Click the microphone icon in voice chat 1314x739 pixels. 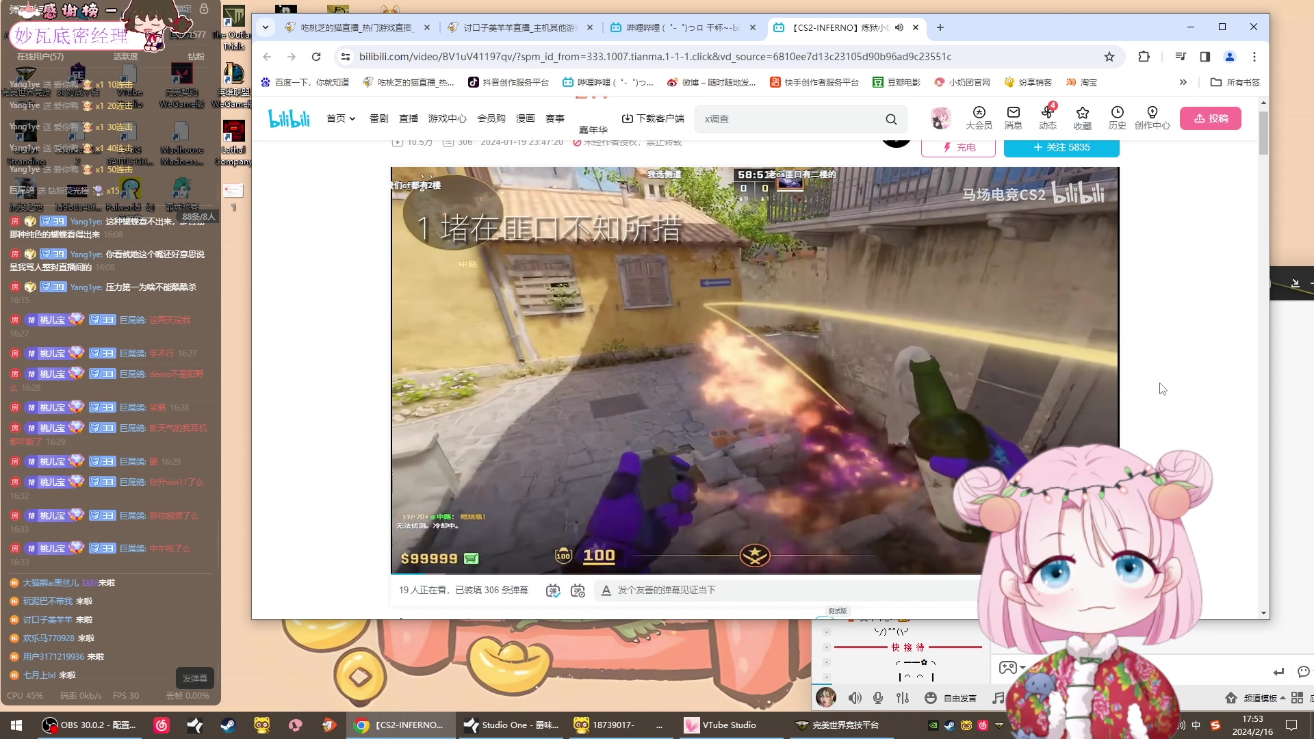pyautogui.click(x=878, y=698)
